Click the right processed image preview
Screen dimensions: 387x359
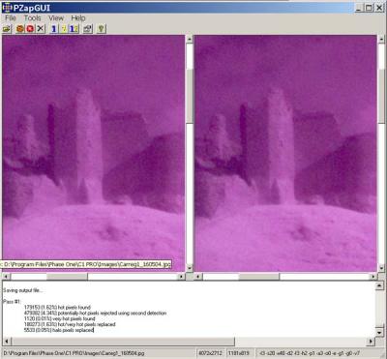coord(285,153)
